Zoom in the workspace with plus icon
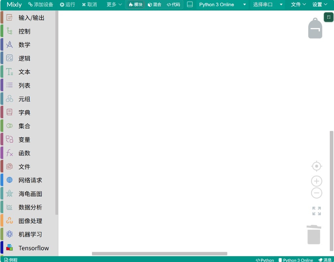The width and height of the screenshot is (334, 262). (316, 181)
